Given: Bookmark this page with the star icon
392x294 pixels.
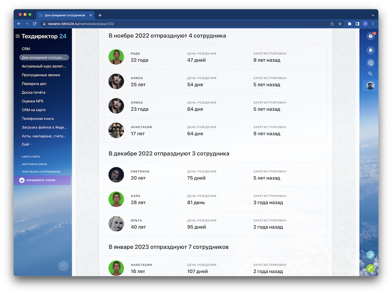Looking at the screenshot, I should coord(340,24).
